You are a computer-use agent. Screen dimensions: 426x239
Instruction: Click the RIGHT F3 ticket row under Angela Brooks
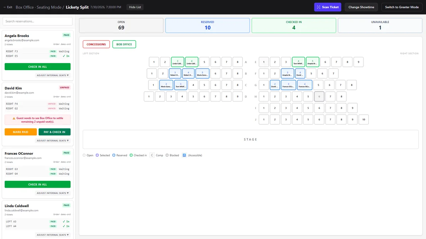pyautogui.click(x=38, y=51)
